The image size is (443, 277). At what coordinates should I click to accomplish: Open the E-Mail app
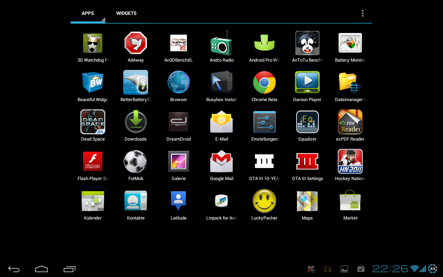[x=221, y=122]
